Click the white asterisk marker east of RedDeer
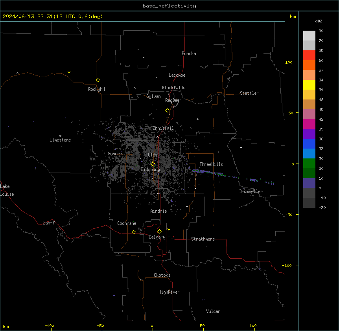339x331 pixels. 197,119
